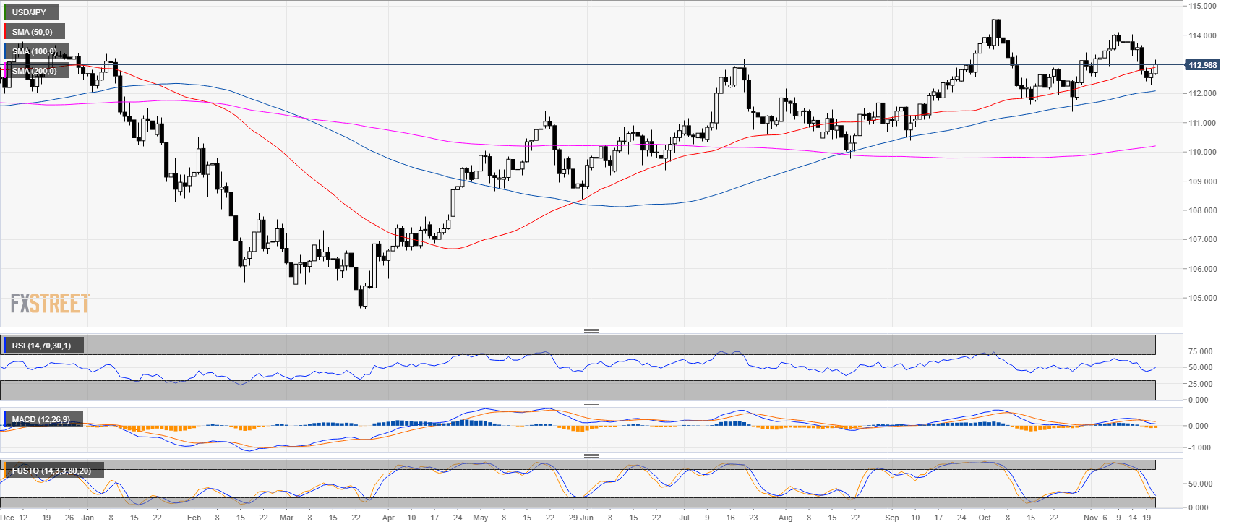The width and height of the screenshot is (1234, 527).
Task: Click the 115.000 price axis label
Action: (x=1202, y=6)
